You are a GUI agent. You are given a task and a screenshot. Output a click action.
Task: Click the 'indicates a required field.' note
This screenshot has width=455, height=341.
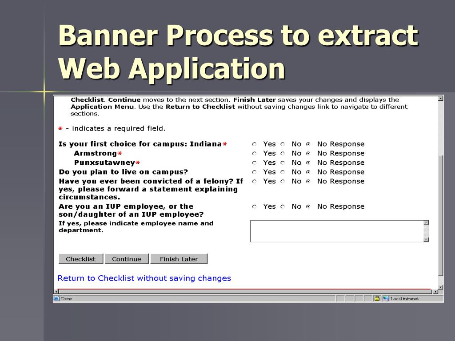pyautogui.click(x=119, y=128)
